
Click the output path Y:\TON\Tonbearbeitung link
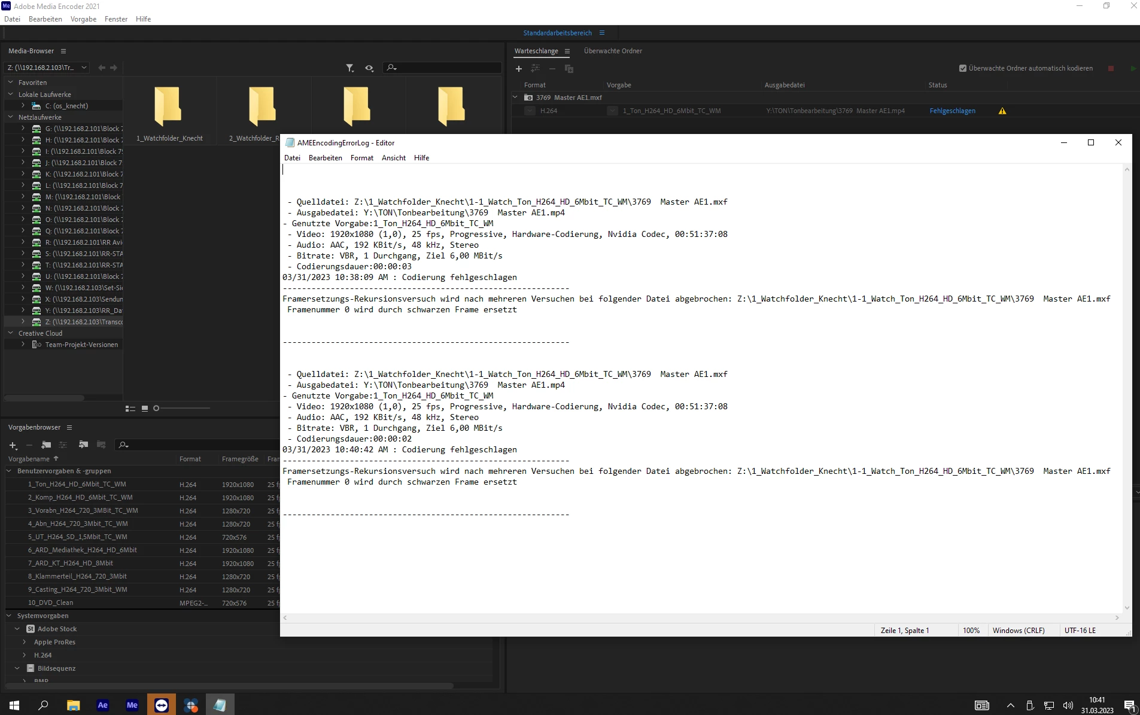click(x=835, y=111)
